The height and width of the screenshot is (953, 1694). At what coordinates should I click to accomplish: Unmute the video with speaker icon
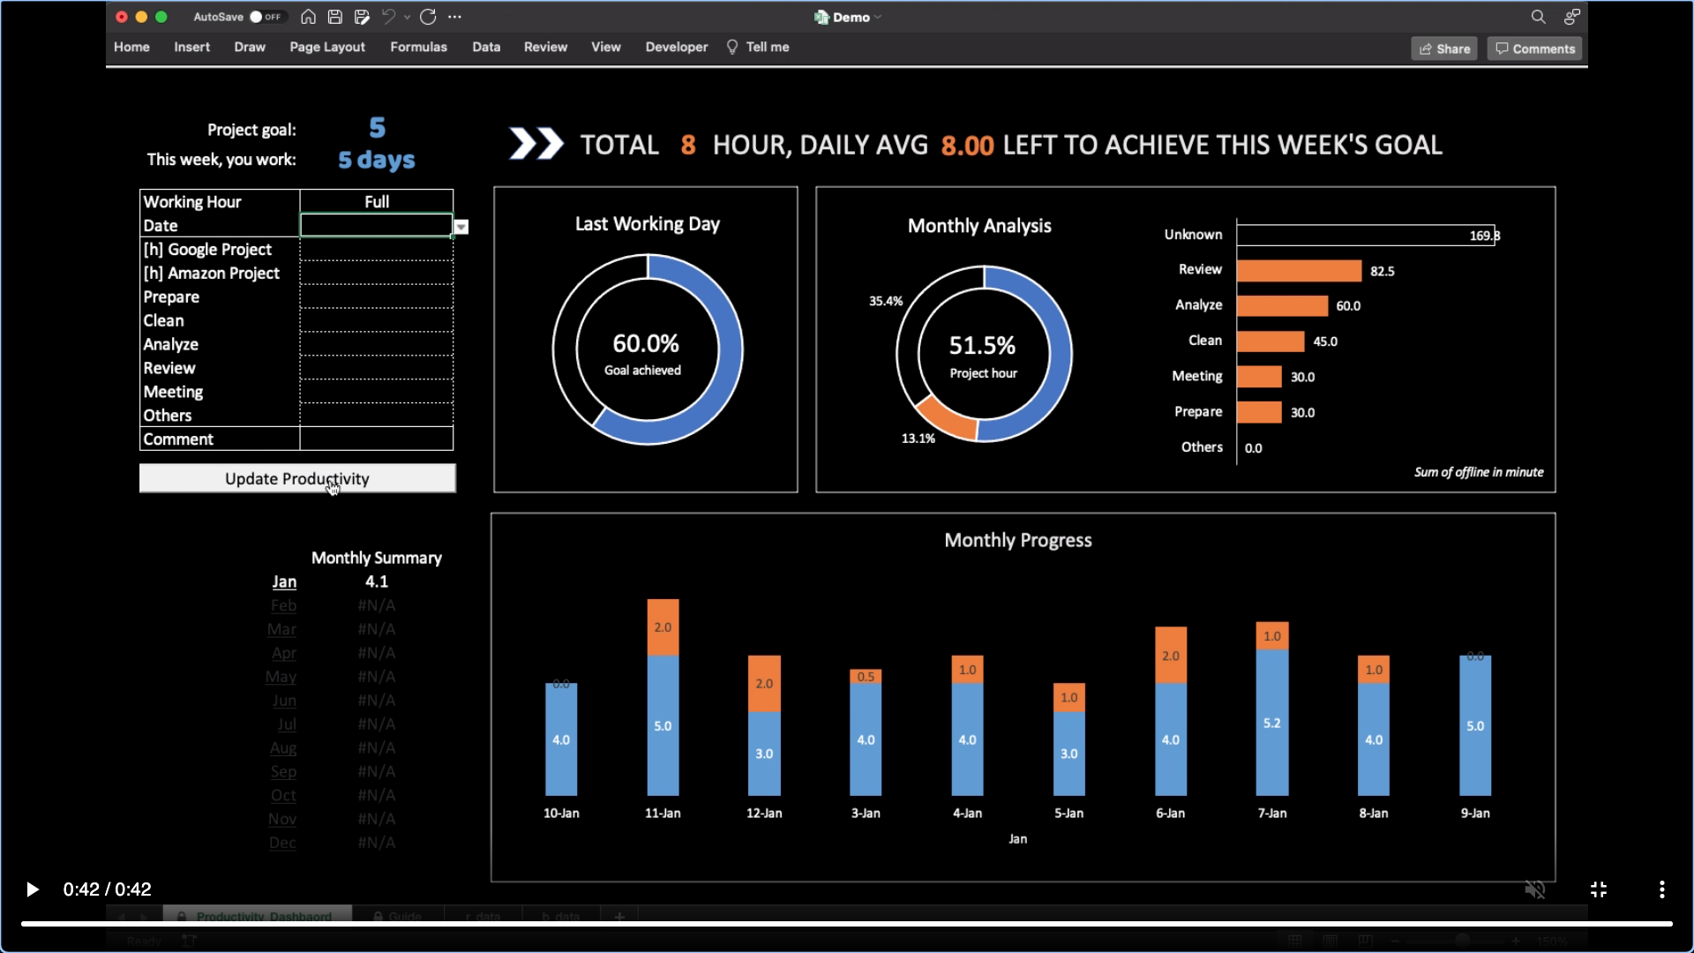(1535, 889)
